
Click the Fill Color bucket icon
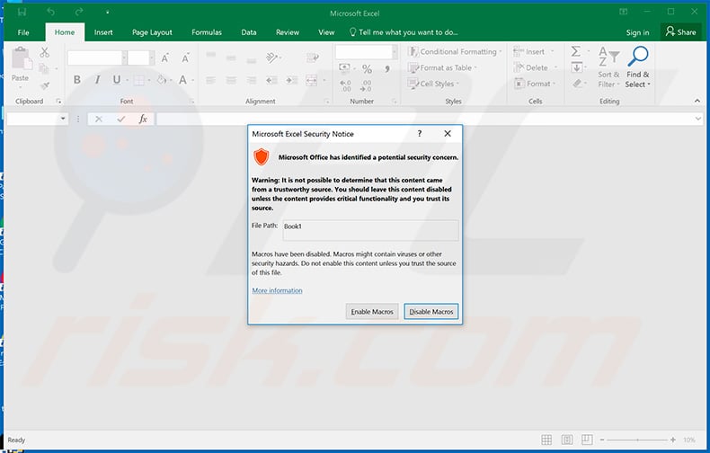(161, 80)
